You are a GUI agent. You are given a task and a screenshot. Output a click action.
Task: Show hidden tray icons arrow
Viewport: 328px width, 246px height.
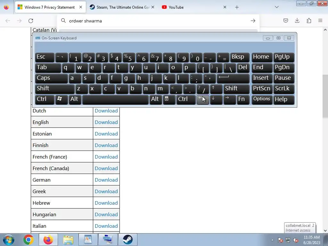[272, 240]
